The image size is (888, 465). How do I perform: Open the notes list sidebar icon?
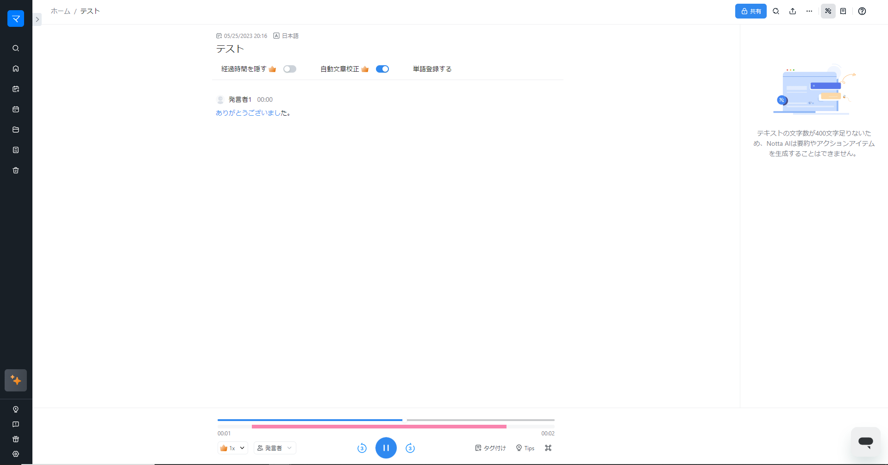(16, 150)
